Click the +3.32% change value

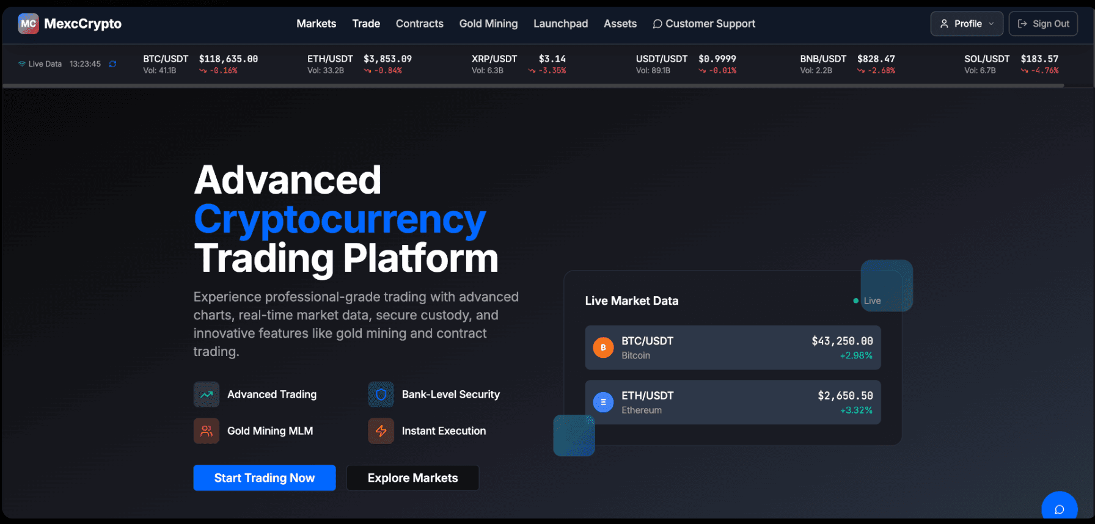click(x=856, y=410)
